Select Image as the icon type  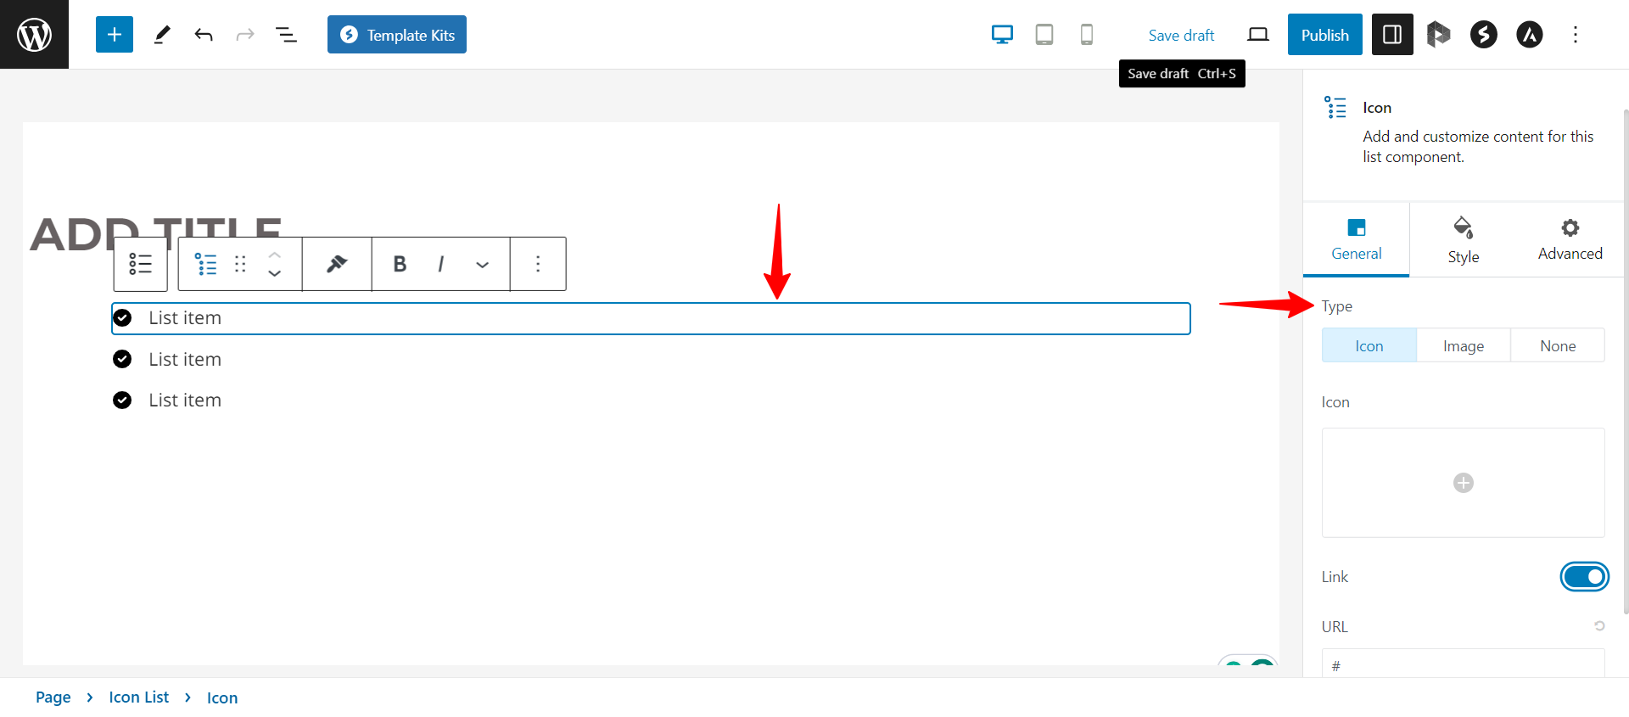[1463, 346]
